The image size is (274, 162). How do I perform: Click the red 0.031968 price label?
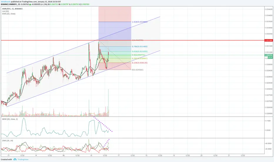(x=269, y=40)
